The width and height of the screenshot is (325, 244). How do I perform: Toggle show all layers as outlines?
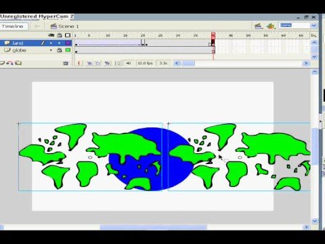click(x=68, y=35)
